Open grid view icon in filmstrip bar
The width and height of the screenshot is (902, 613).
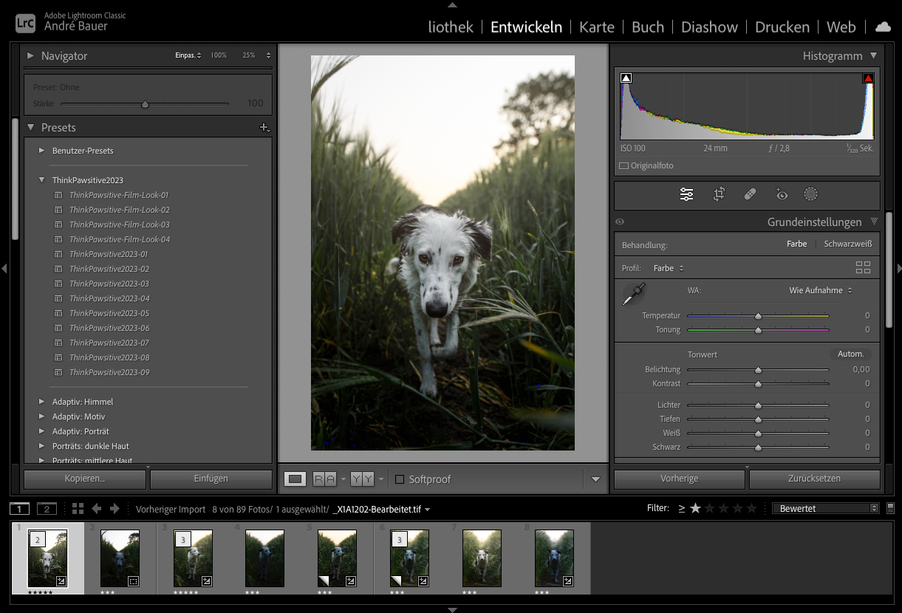tap(78, 509)
